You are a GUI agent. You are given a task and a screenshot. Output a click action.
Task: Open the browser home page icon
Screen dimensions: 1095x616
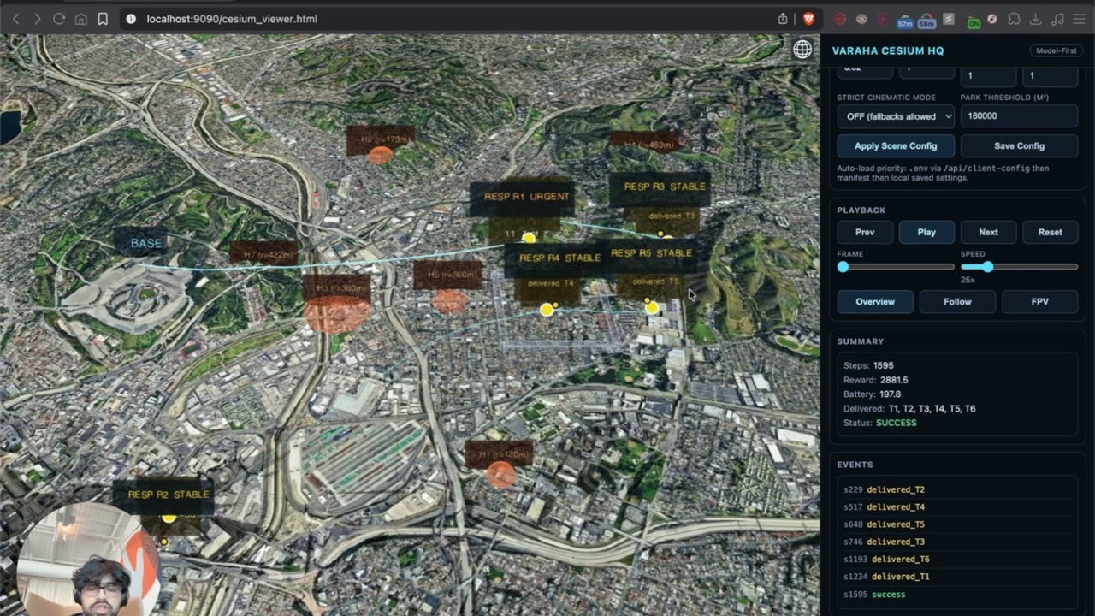click(x=80, y=18)
